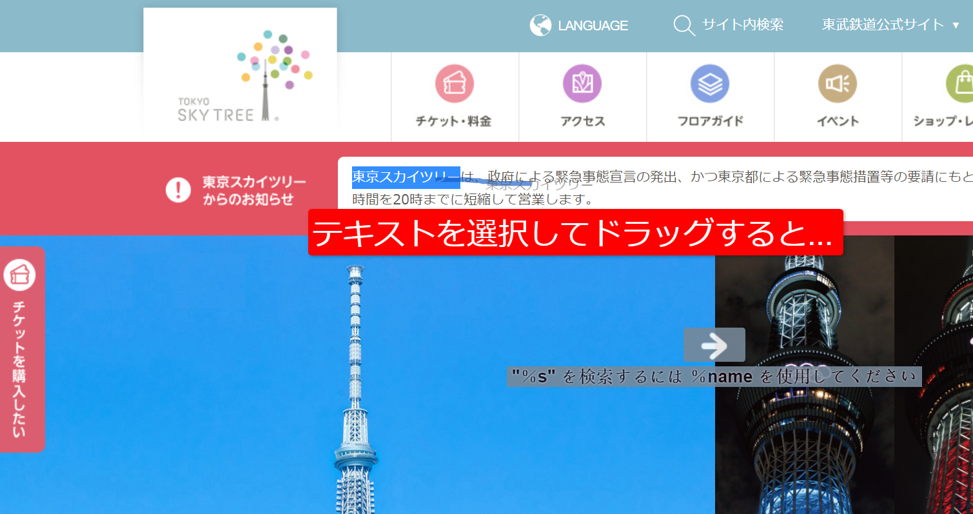Open サイト内検索 site search

742,25
